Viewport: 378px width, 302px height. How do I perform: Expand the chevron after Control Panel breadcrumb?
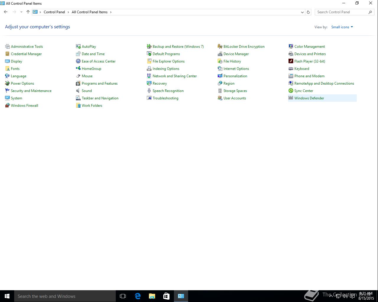pyautogui.click(x=69, y=12)
